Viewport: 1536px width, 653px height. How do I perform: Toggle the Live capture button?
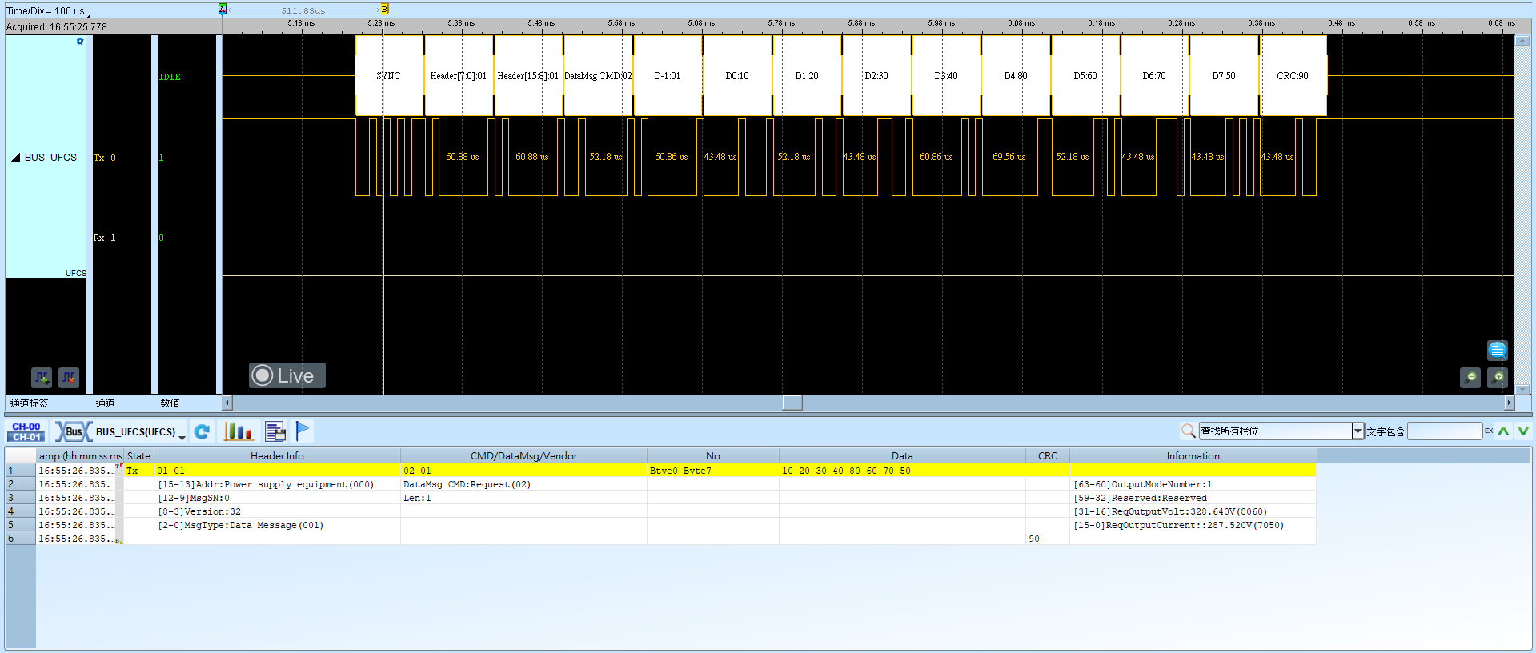287,375
